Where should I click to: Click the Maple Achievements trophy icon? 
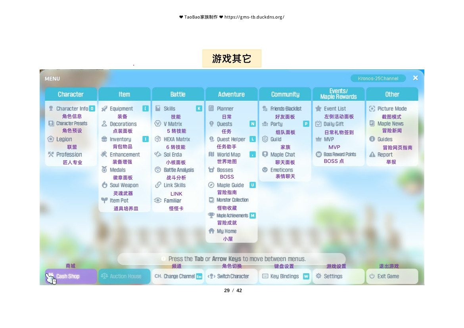click(x=211, y=215)
